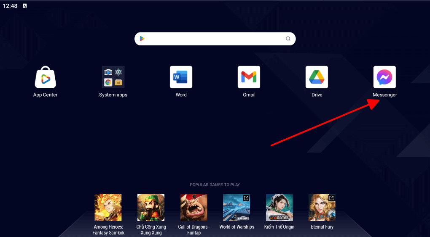Click the "POPULAR GAMES TO PLAY" heading
430x237 pixels.
[215, 185]
